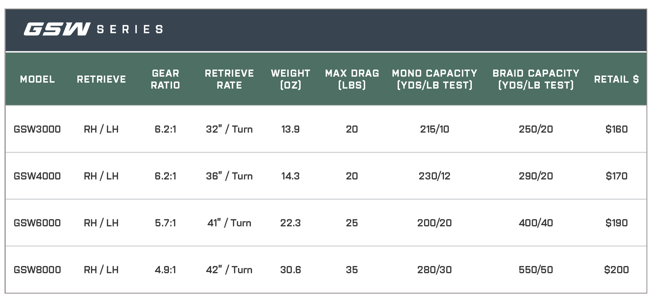Click the MONO CAPACITY column header
653x299 pixels.
tap(434, 79)
